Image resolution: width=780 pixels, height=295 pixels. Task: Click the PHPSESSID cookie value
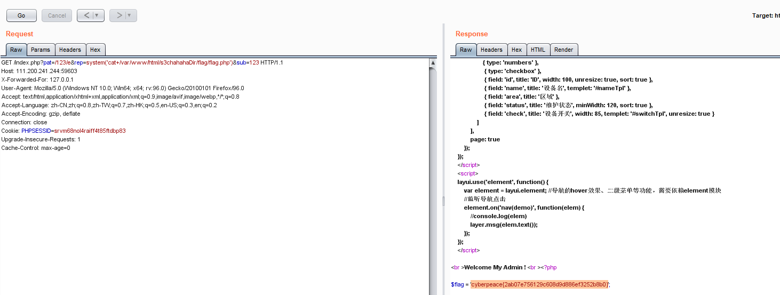(90, 131)
